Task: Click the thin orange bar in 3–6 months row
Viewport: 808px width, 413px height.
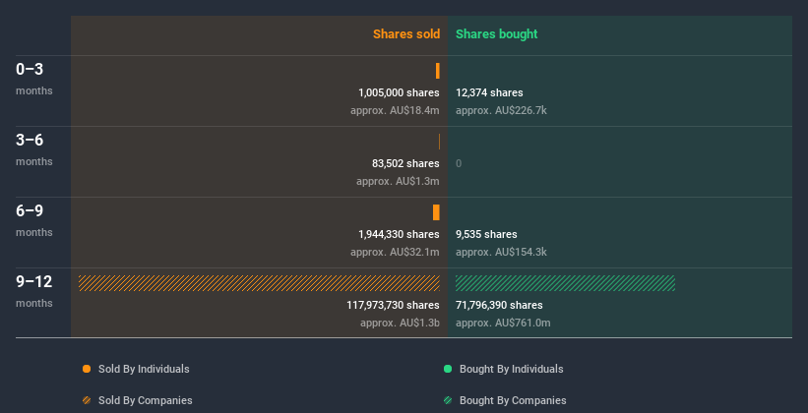Action: pyautogui.click(x=439, y=142)
